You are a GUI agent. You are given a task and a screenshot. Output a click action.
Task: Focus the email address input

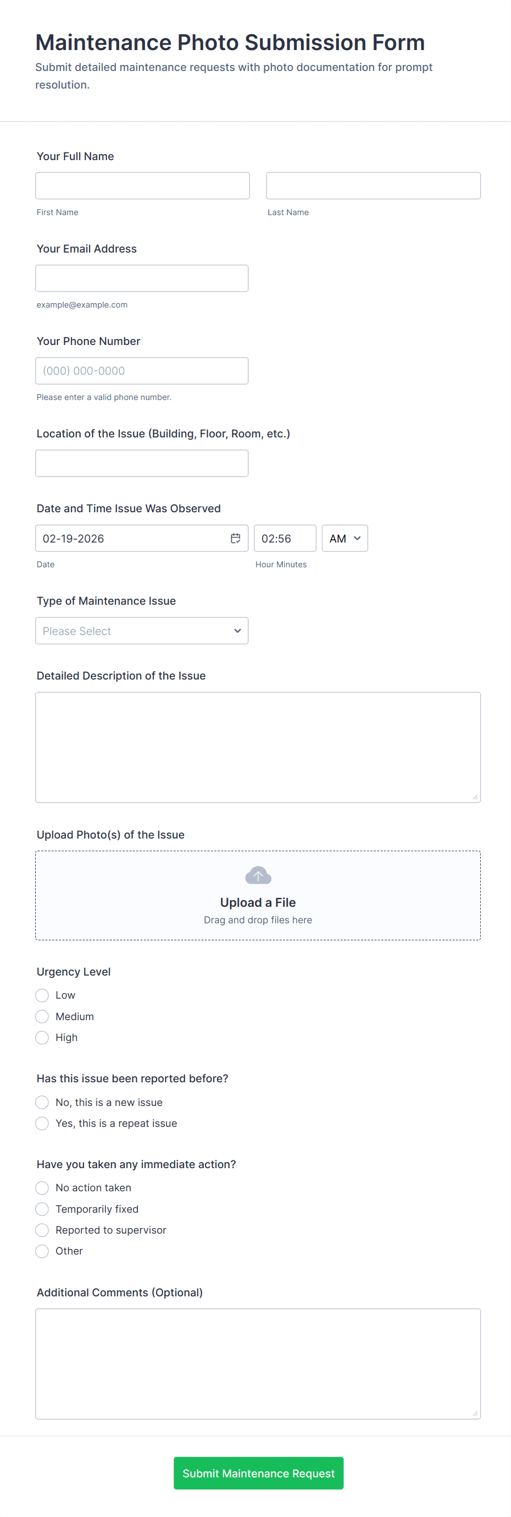tap(142, 278)
